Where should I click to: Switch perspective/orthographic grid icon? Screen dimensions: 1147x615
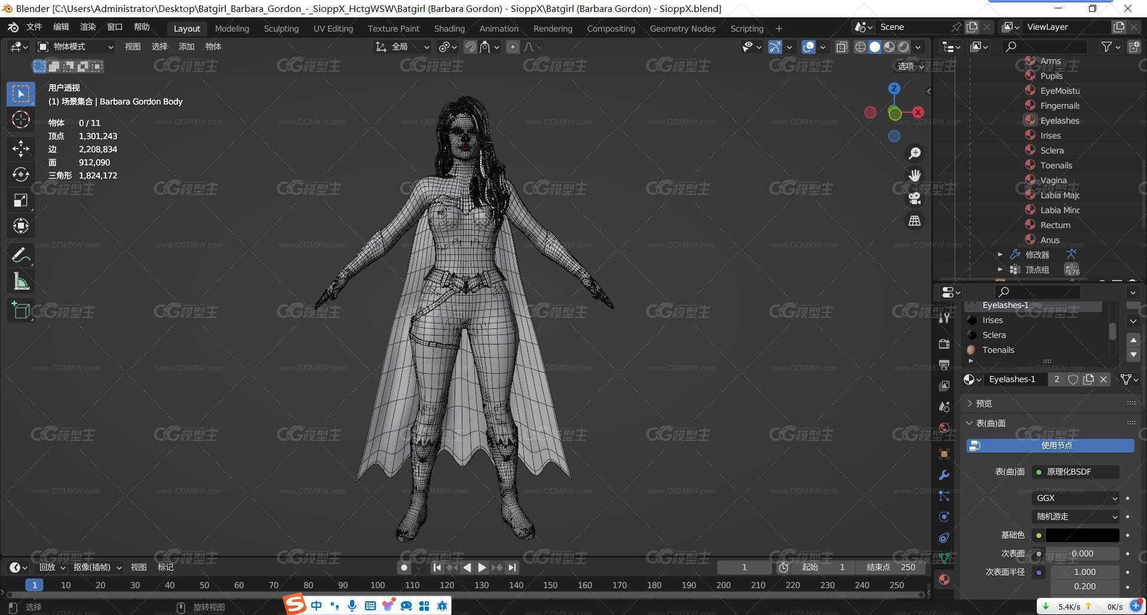(x=915, y=221)
